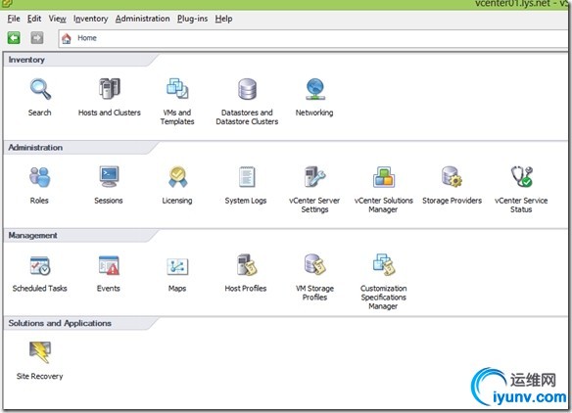Open the Inventory menu
This screenshot has width=572, height=413.
(91, 19)
